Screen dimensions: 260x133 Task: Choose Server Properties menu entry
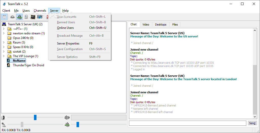coord(80,43)
